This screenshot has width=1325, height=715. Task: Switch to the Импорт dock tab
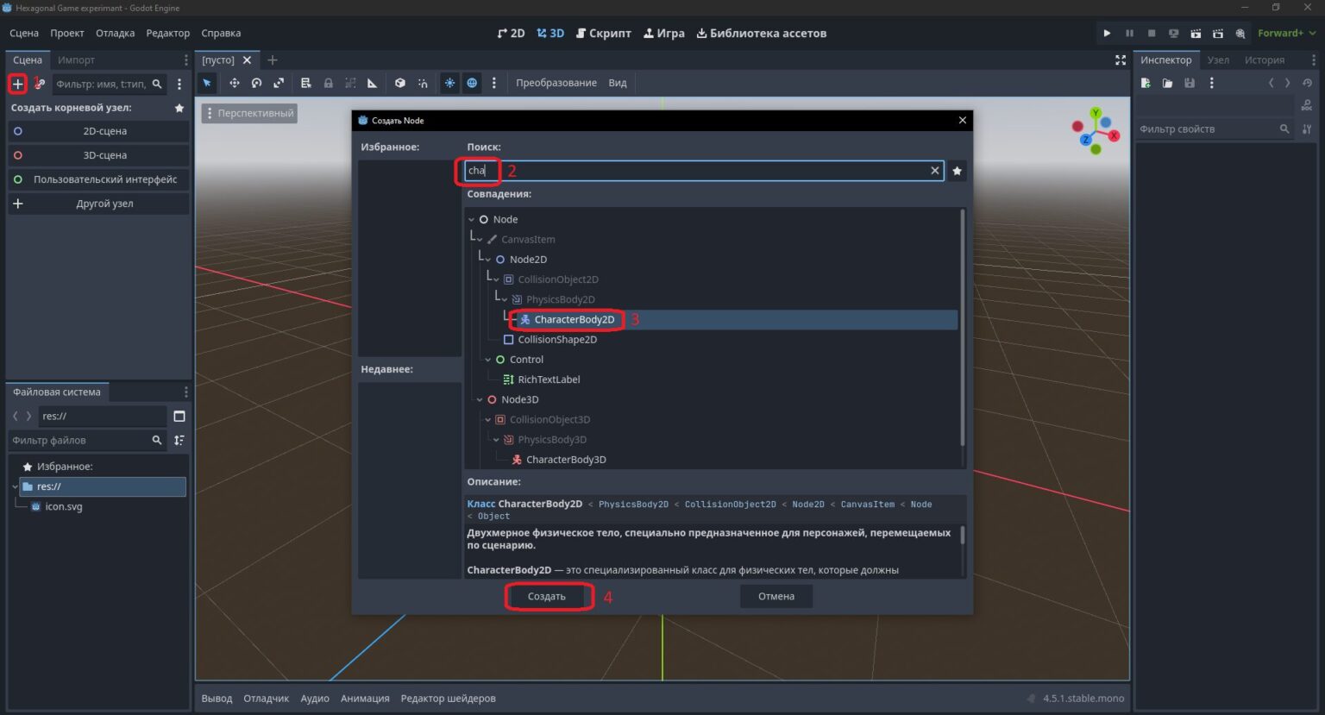(76, 60)
